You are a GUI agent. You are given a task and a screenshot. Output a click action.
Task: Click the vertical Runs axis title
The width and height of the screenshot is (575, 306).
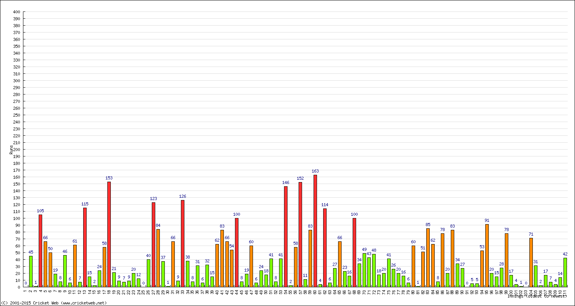click(x=11, y=150)
